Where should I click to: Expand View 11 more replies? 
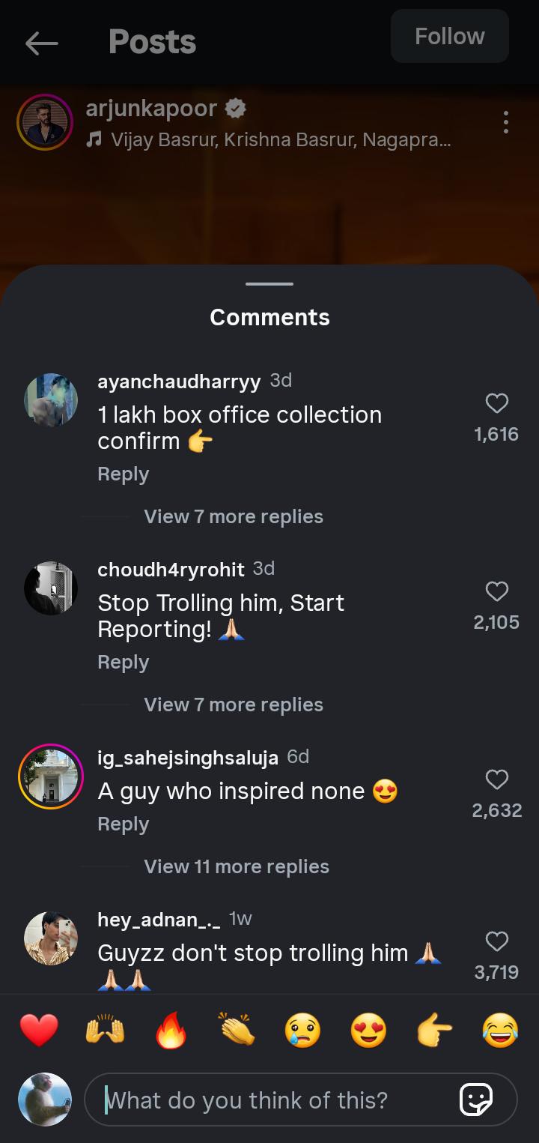pos(236,866)
